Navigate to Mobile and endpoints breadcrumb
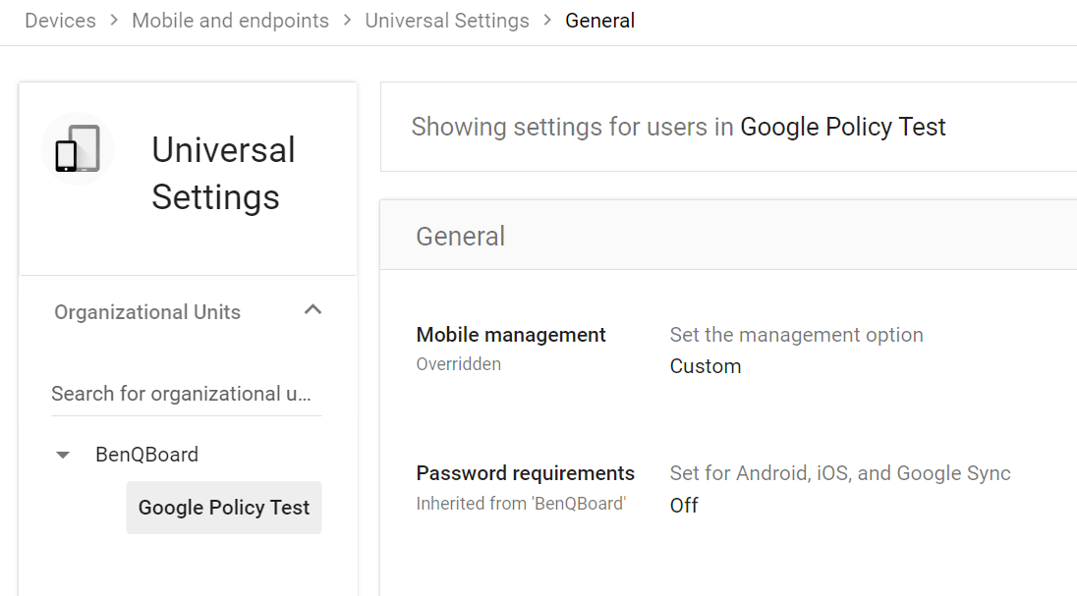This screenshot has height=596, width=1077. click(230, 20)
